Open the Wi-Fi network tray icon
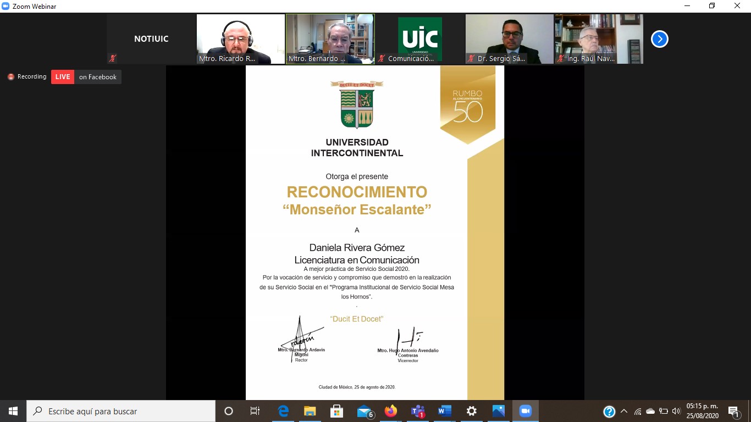Screen dimensions: 751x422 [x=638, y=411]
